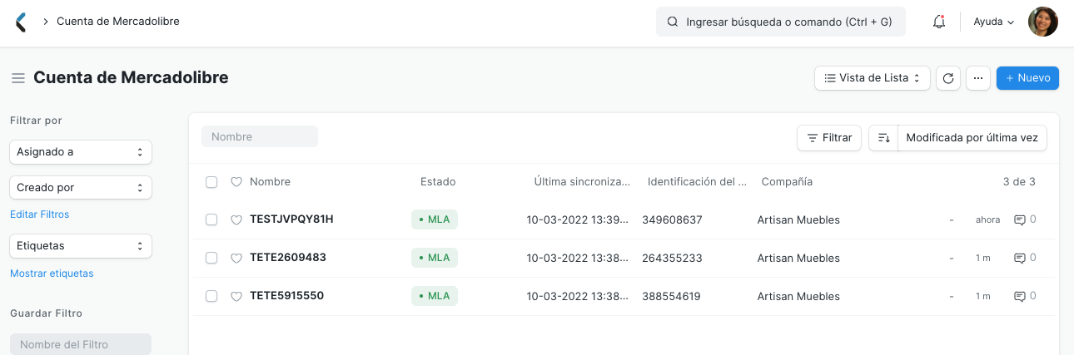Screen dimensions: 1074x355
Task: Focus the Nombre filter field
Action: pyautogui.click(x=260, y=136)
